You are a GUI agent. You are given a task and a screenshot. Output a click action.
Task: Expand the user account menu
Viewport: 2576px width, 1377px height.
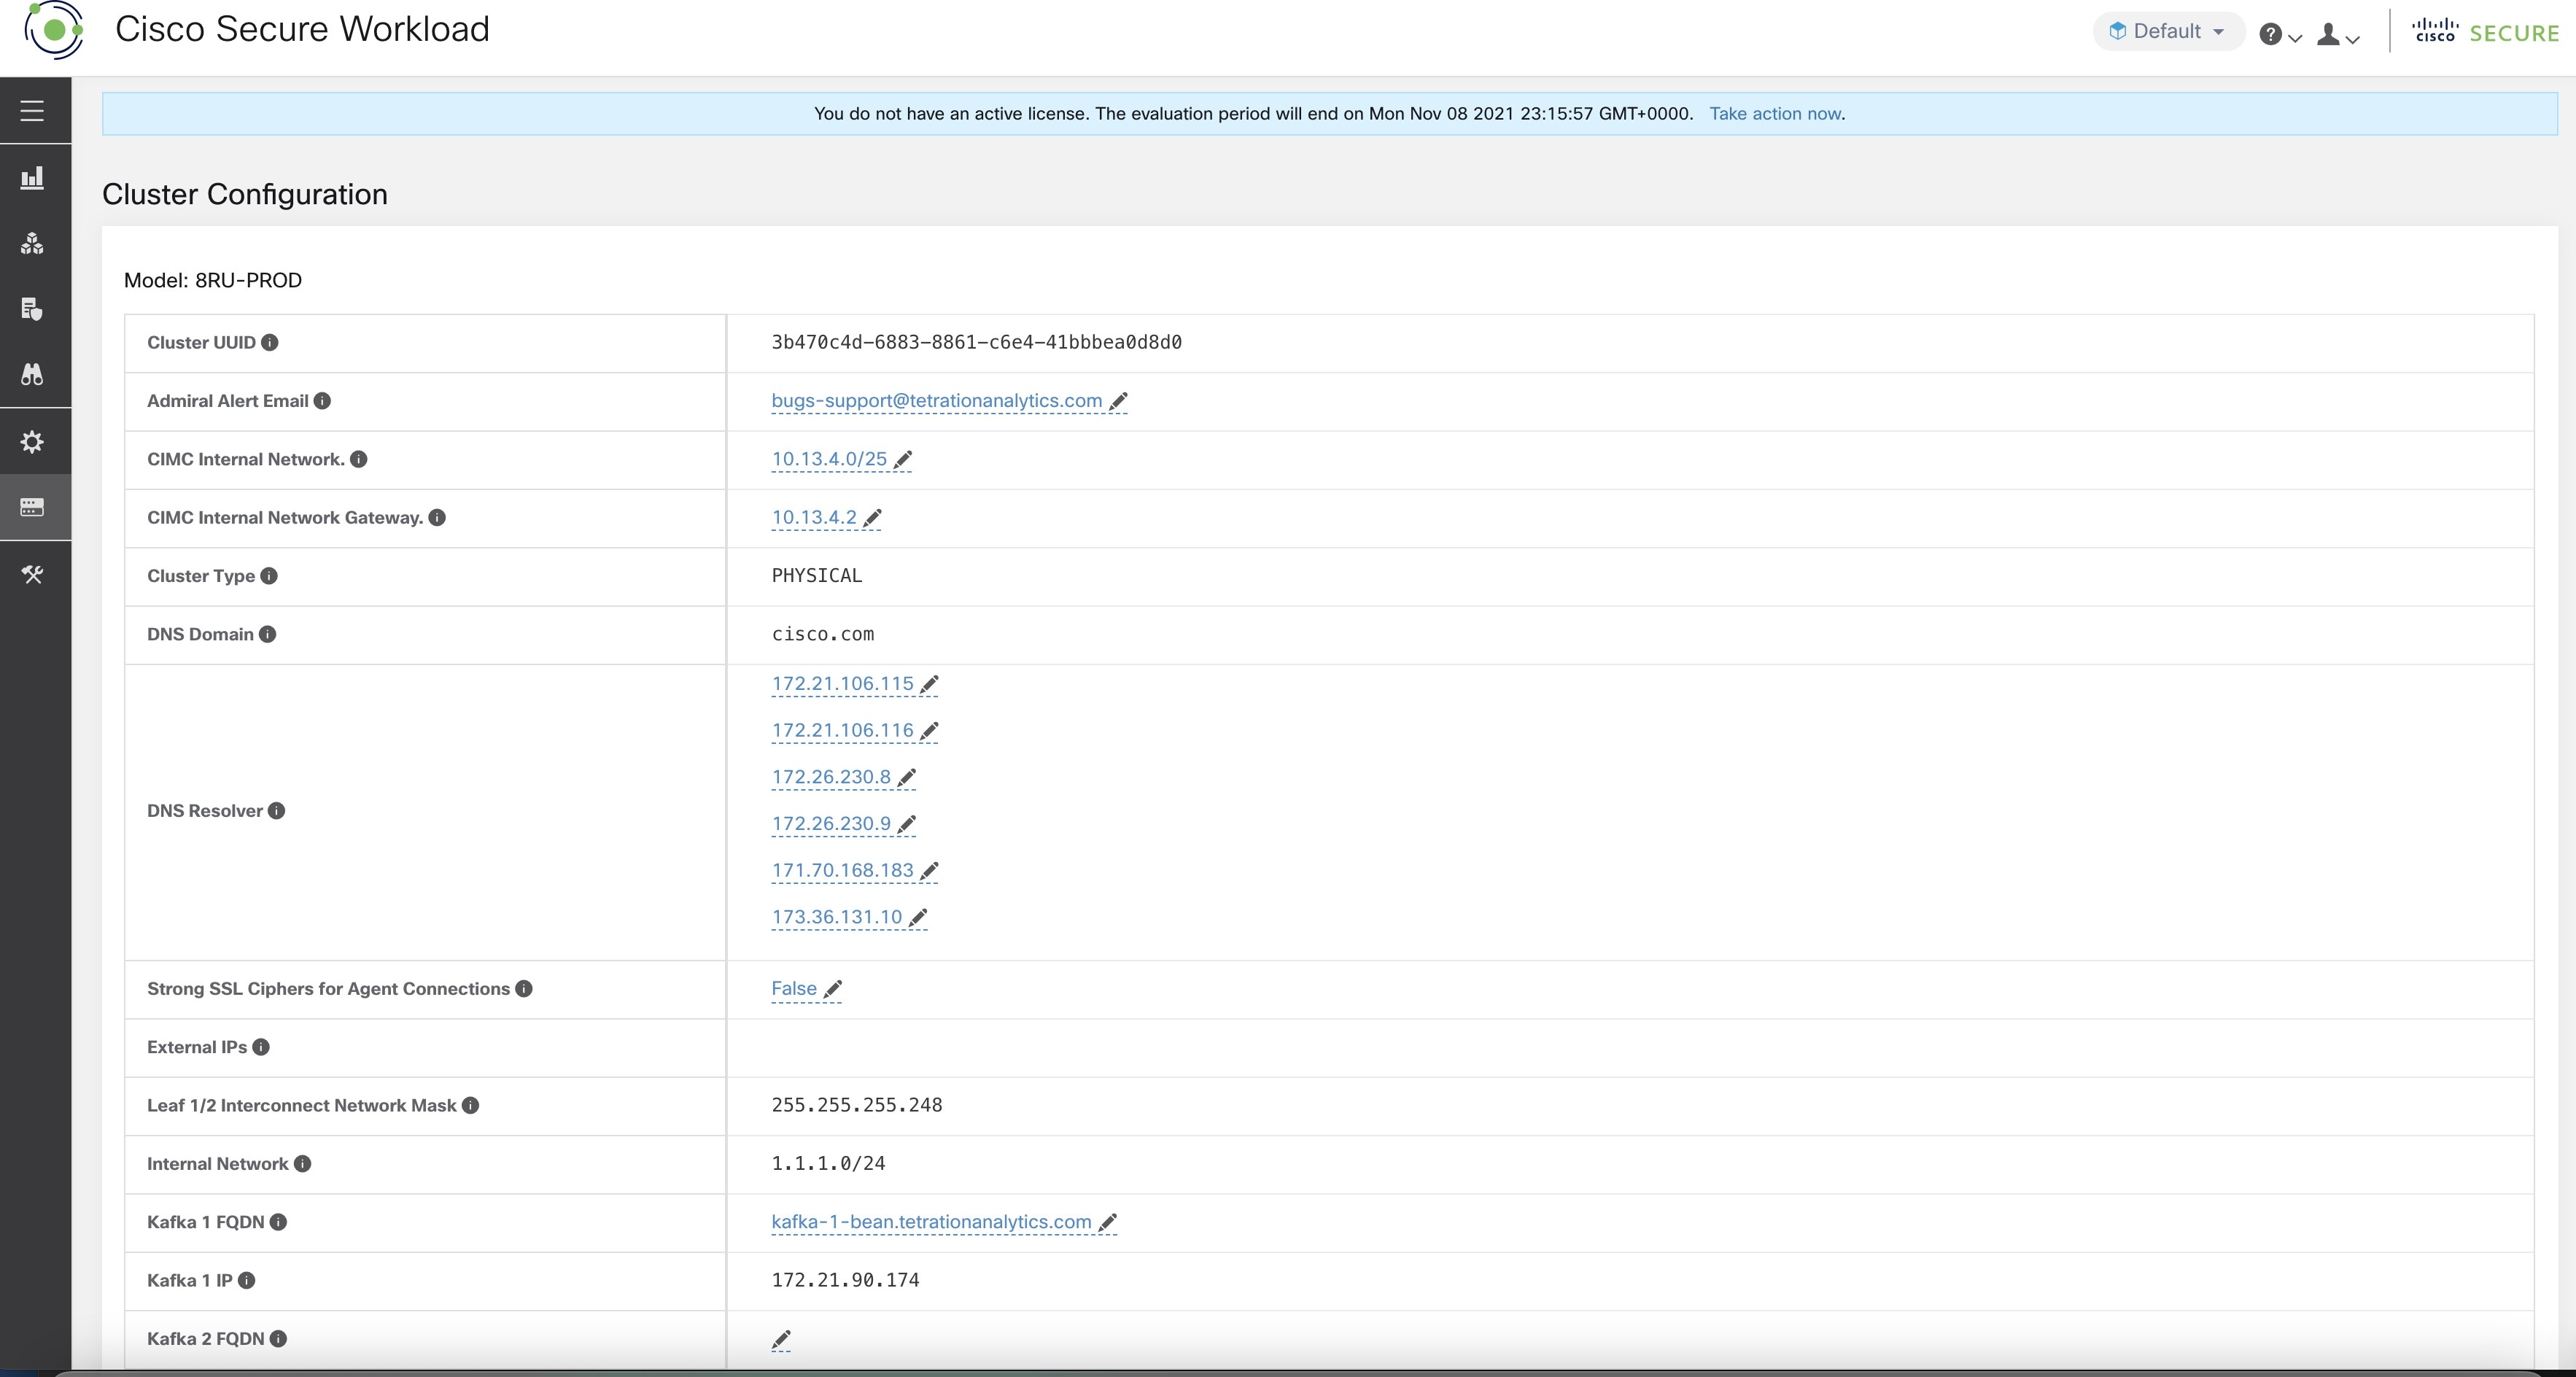click(2339, 35)
